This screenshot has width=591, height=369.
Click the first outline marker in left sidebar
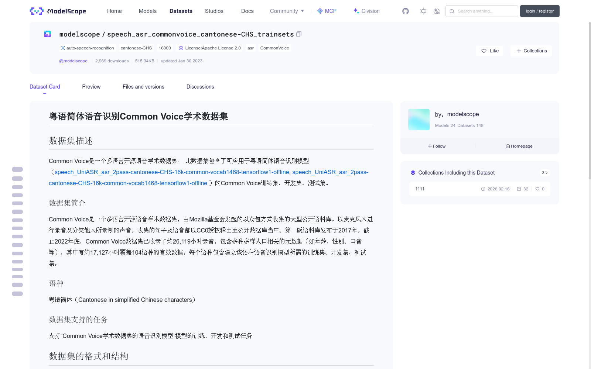click(17, 169)
